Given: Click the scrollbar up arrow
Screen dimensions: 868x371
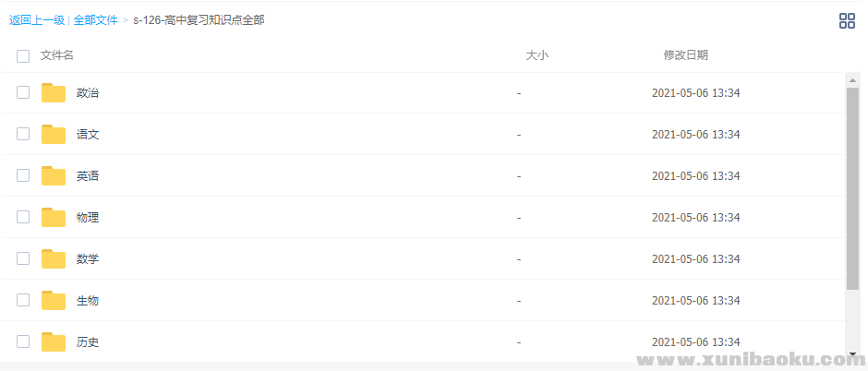Looking at the screenshot, I should point(852,80).
